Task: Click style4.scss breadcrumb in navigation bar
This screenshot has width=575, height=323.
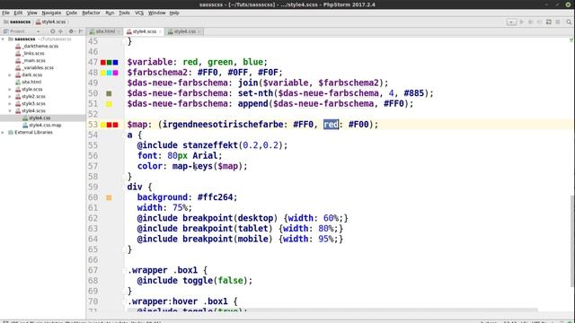Action: pos(50,22)
